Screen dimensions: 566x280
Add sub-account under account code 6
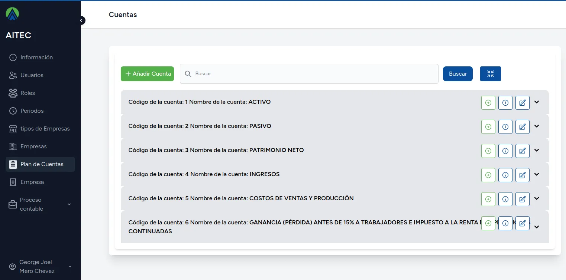[x=488, y=223]
